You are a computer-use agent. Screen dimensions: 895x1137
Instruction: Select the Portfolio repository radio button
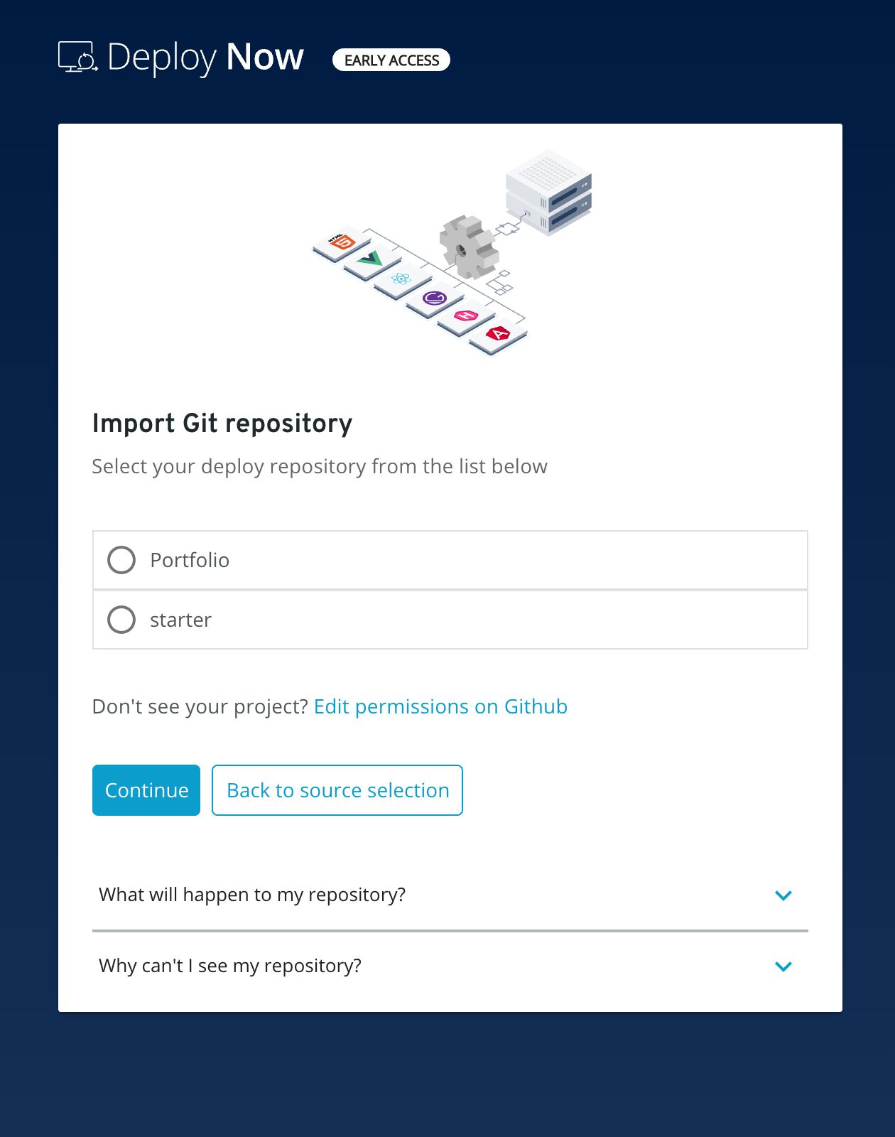121,560
